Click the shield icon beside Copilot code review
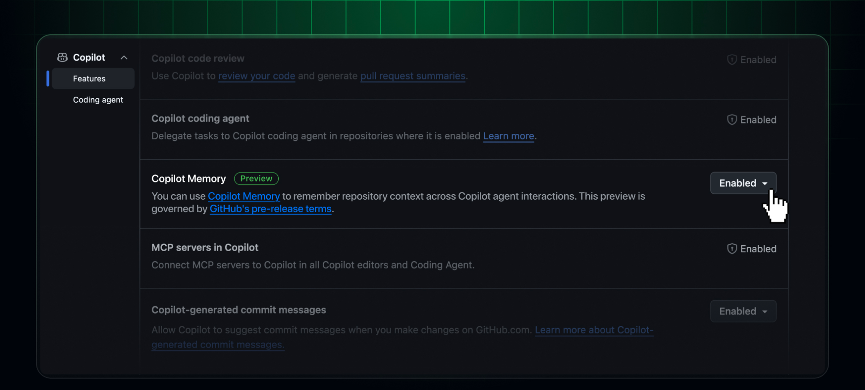This screenshot has height=390, width=865. [732, 60]
